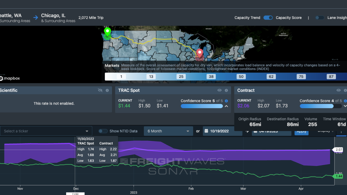
Task: Hide TRAC Spot rate with eye icon
Action: click(x=219, y=90)
